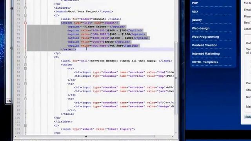
Task: Collapse the table fold marker on line 86
Action: click(25, 65)
